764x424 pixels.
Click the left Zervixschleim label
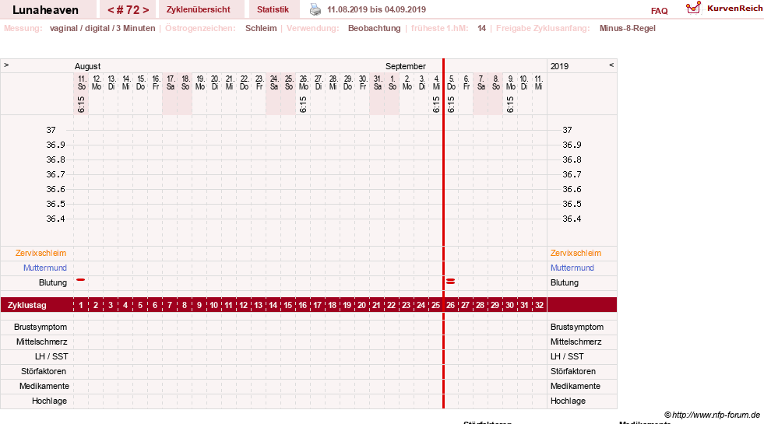40,253
